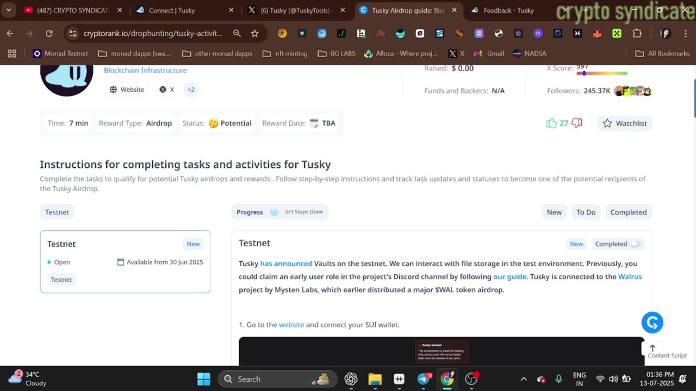Close the 'Connect | Tusky' tab
696x391 pixels.
pos(231,10)
